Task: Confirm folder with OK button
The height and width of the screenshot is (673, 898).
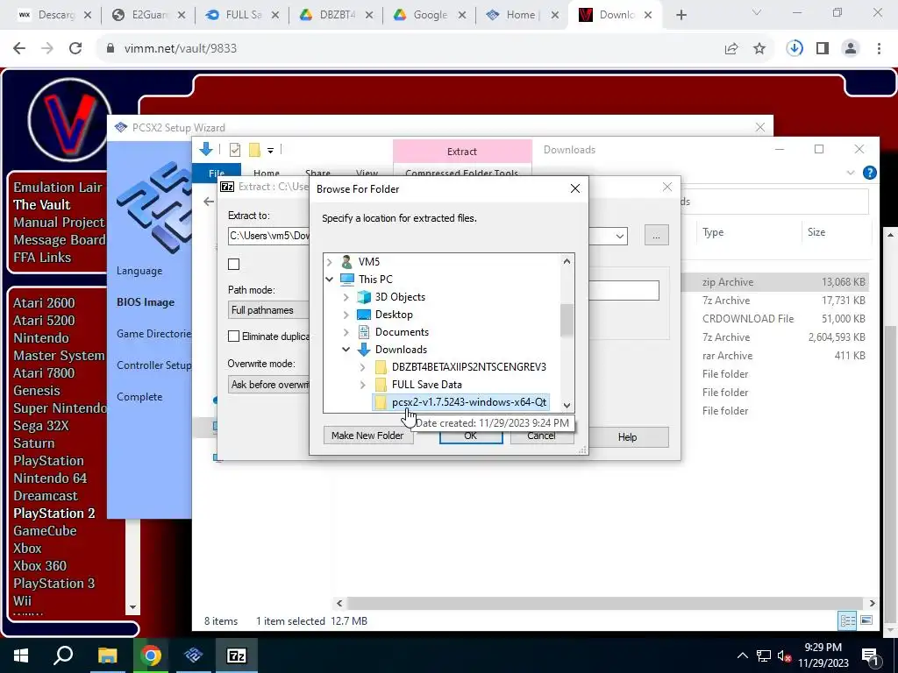Action: (471, 436)
